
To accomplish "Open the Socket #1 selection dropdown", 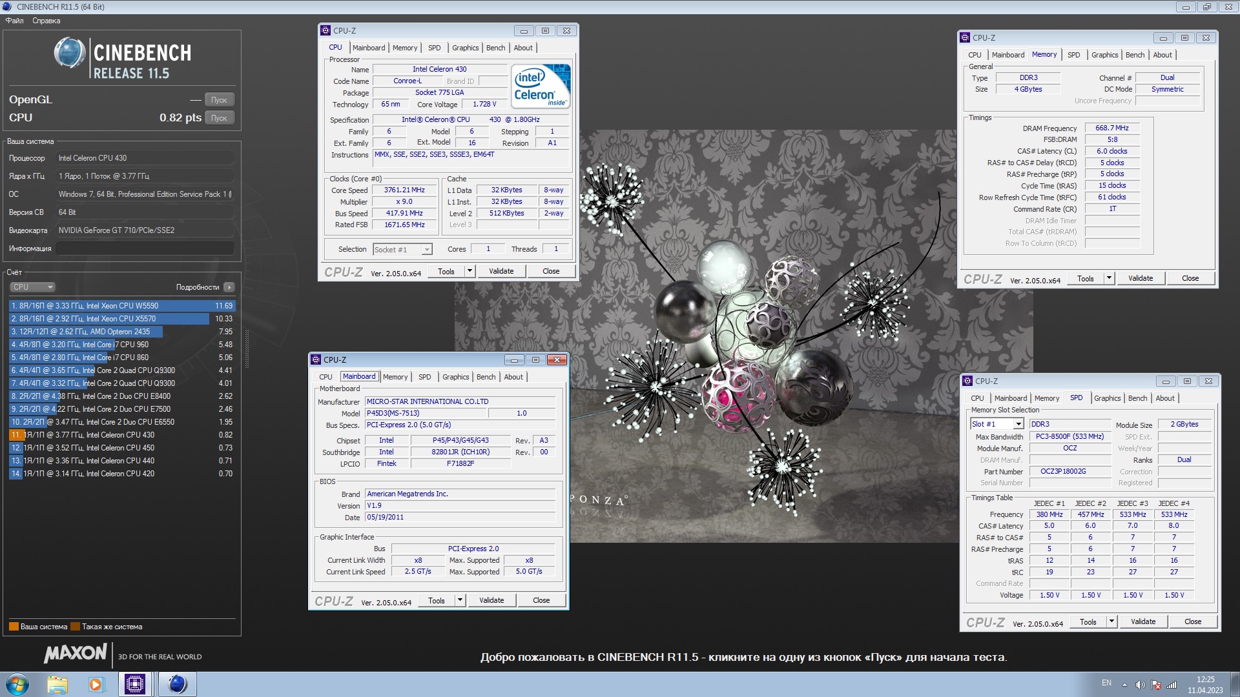I will click(x=402, y=250).
